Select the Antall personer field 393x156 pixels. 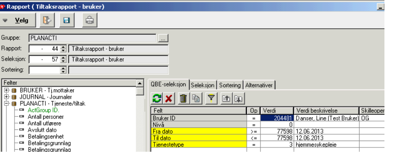pyautogui.click(x=46, y=117)
